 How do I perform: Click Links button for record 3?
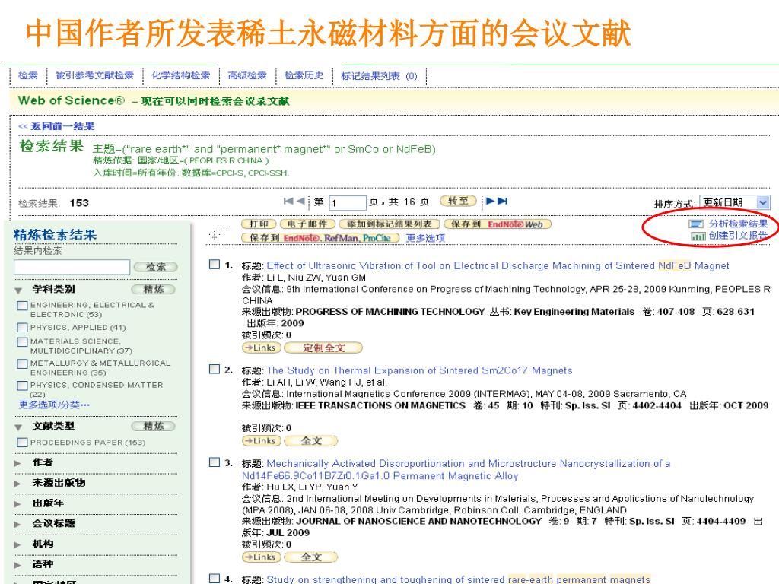[x=262, y=557]
